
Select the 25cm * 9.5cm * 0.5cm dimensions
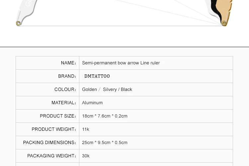tap(105, 142)
